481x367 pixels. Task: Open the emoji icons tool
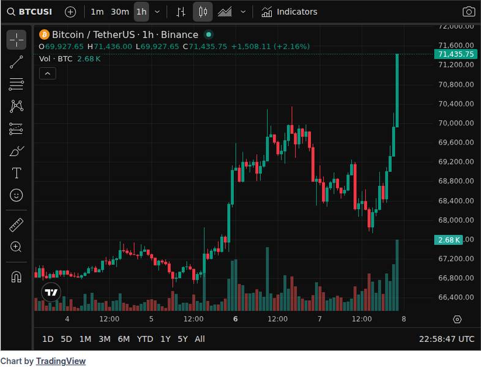[x=17, y=195]
